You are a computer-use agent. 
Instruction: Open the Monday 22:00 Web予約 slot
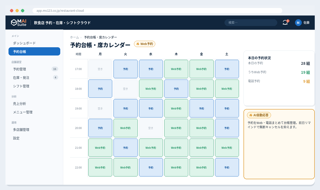[x=100, y=167]
